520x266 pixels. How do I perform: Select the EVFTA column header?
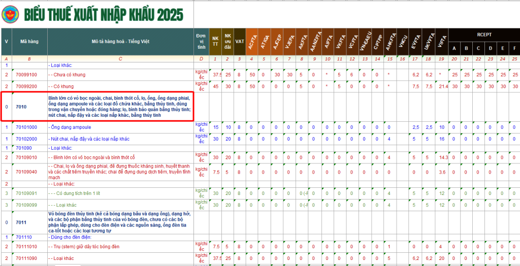click(x=416, y=41)
